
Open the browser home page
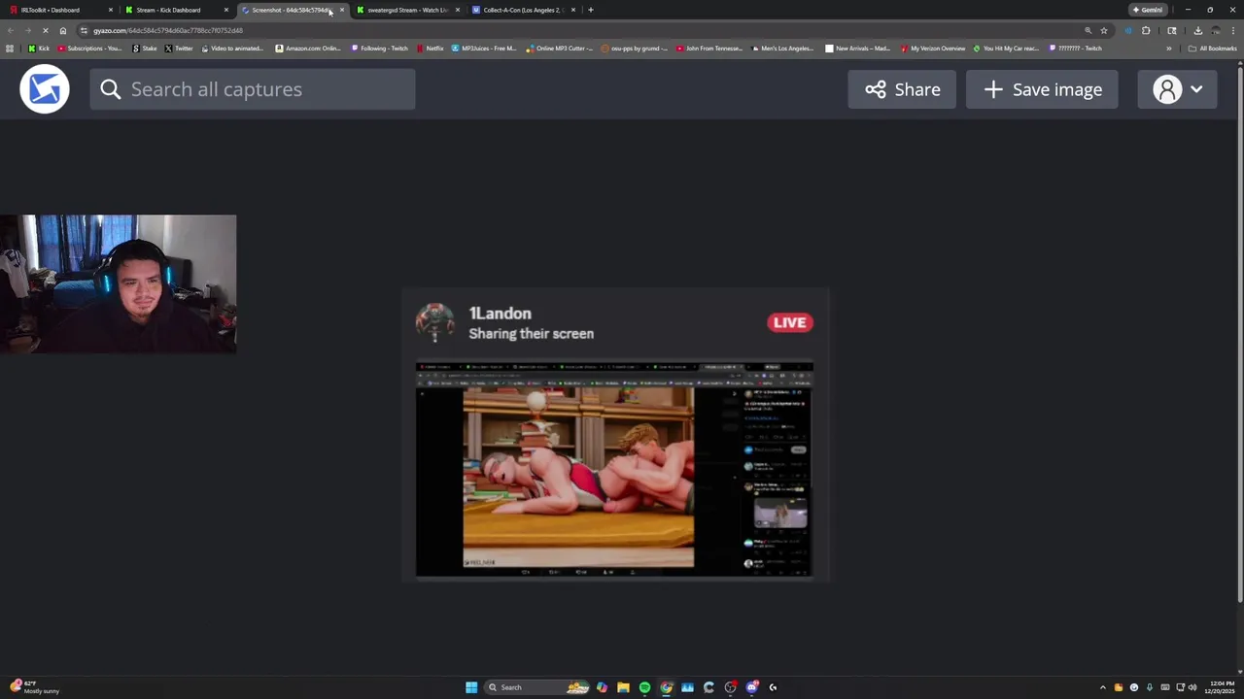[x=63, y=30]
